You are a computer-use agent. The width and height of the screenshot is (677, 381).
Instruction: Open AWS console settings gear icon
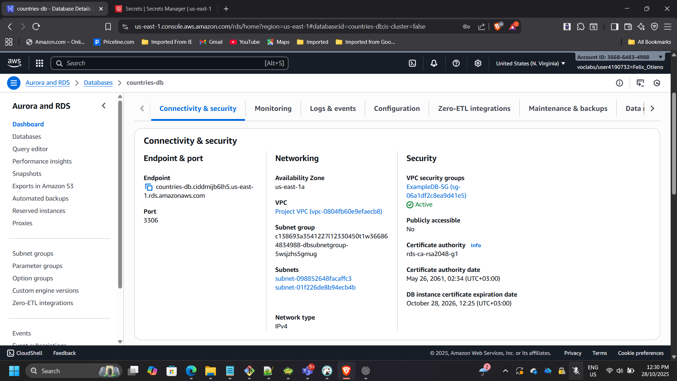point(478,63)
